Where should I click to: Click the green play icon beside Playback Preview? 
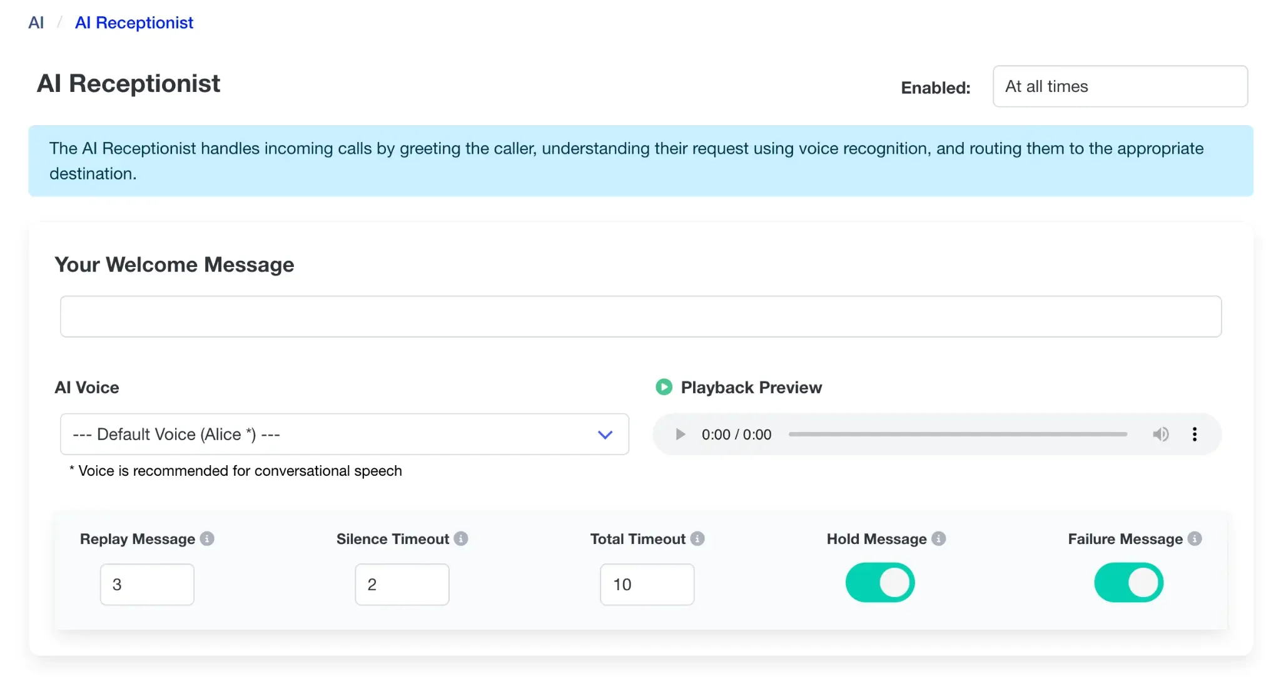[664, 387]
